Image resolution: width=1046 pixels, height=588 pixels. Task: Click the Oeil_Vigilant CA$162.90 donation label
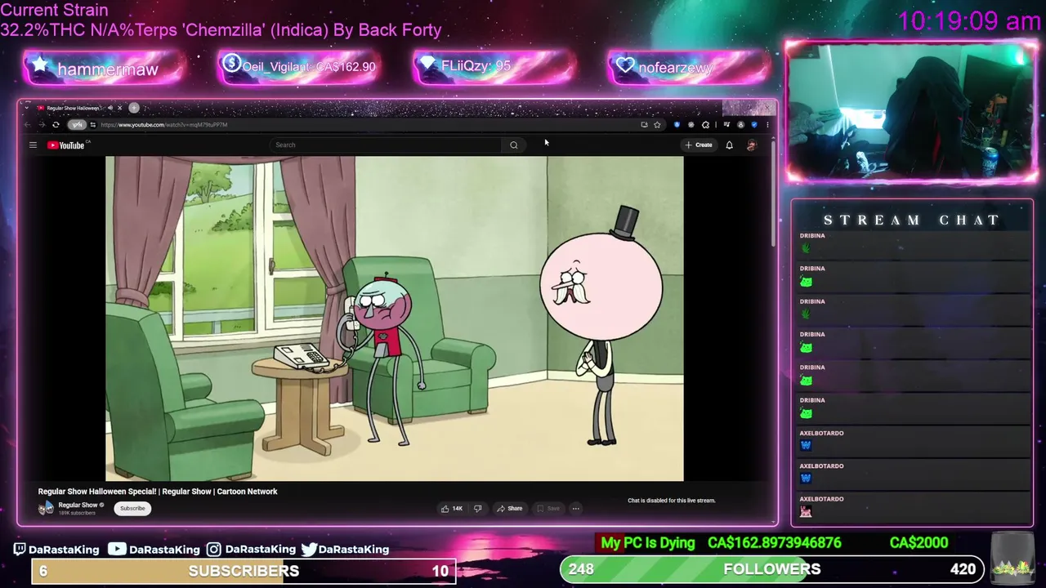(x=309, y=67)
